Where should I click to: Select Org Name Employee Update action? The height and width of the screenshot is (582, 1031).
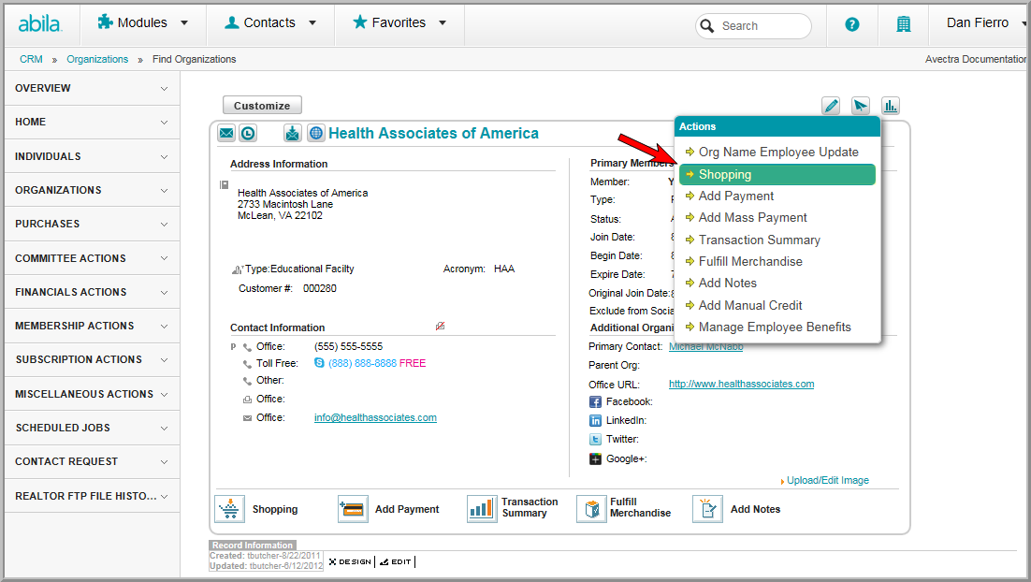click(x=777, y=152)
